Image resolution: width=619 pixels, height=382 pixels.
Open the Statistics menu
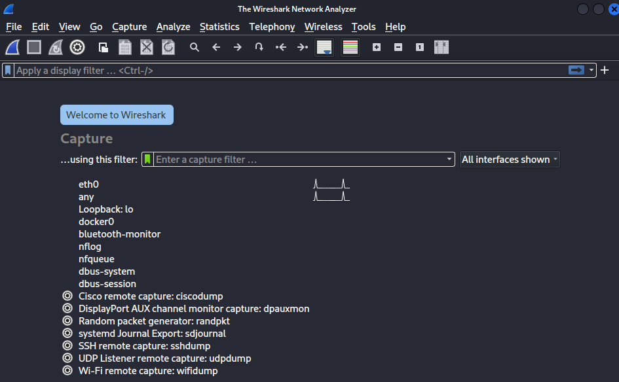click(x=219, y=27)
